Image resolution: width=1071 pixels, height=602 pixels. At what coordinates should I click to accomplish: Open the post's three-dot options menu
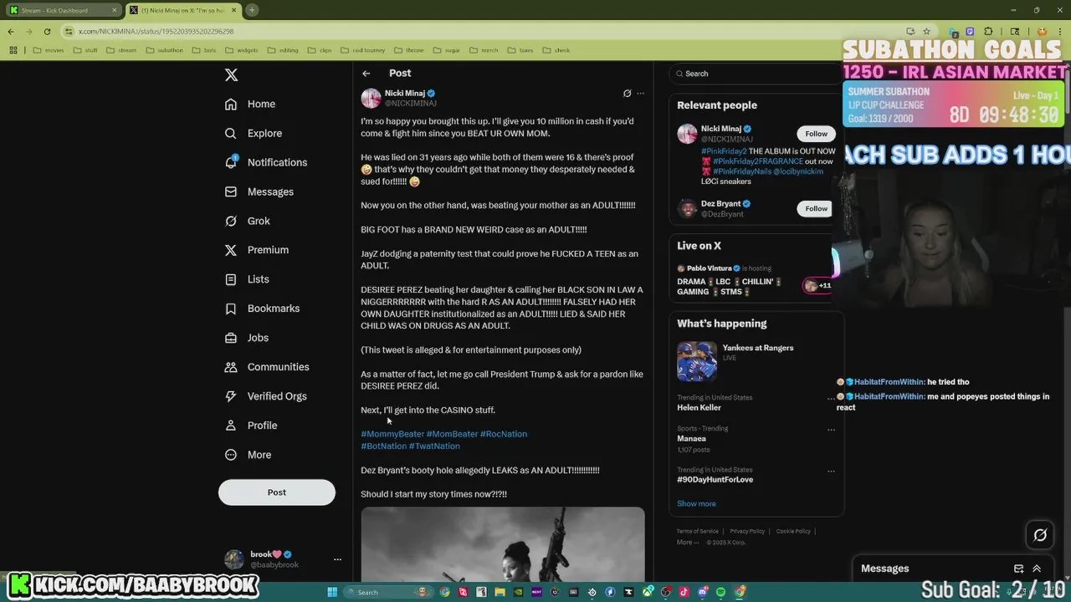pos(641,94)
